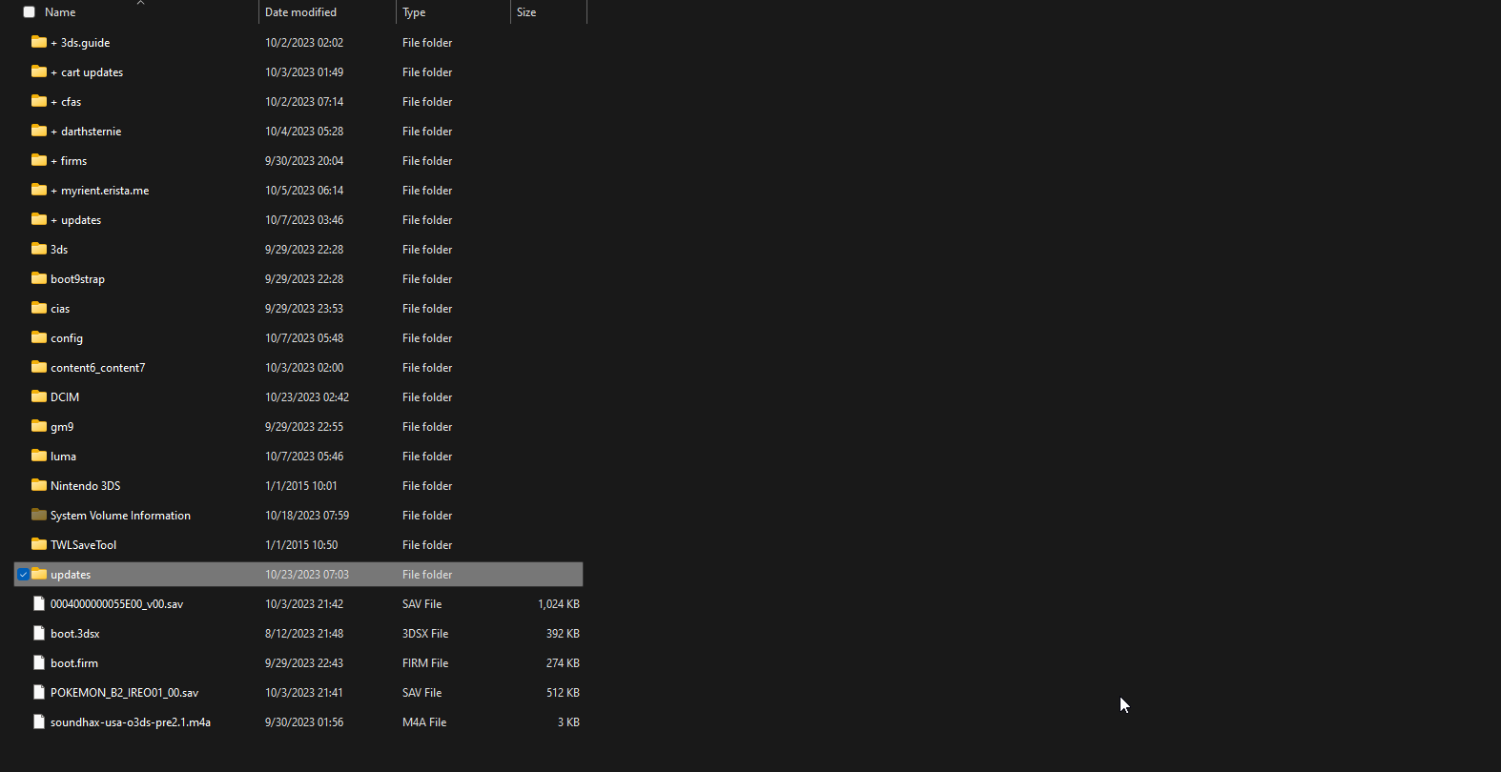Select the '+ darthsternie' folder name
The height and width of the screenshot is (772, 1501).
(x=86, y=132)
